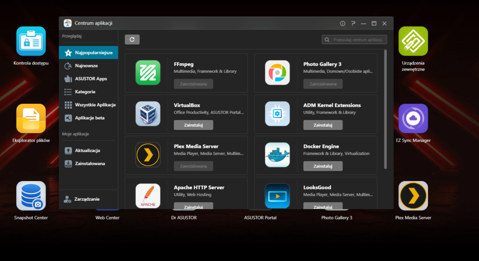Click Plex Media Server Zainstalowana button
479x261 pixels.
coord(193,166)
